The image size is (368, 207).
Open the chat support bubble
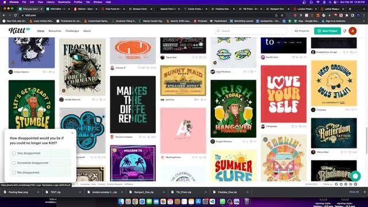[355, 176]
